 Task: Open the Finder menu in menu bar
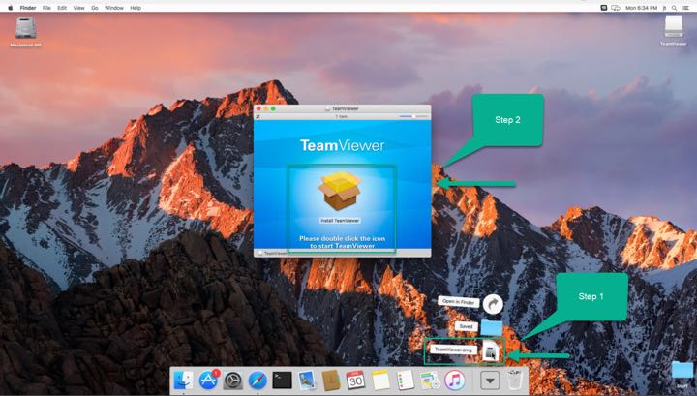[x=28, y=8]
